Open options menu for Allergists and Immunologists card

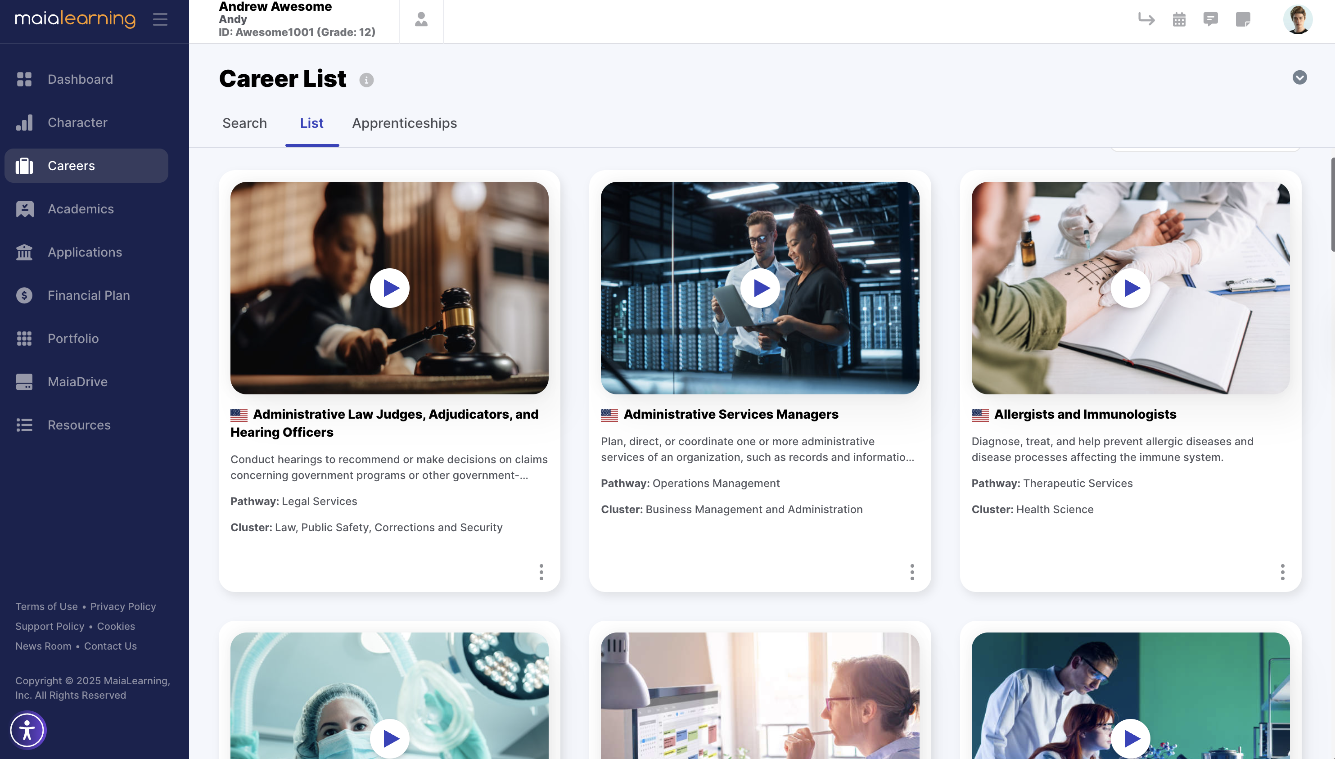(1282, 572)
